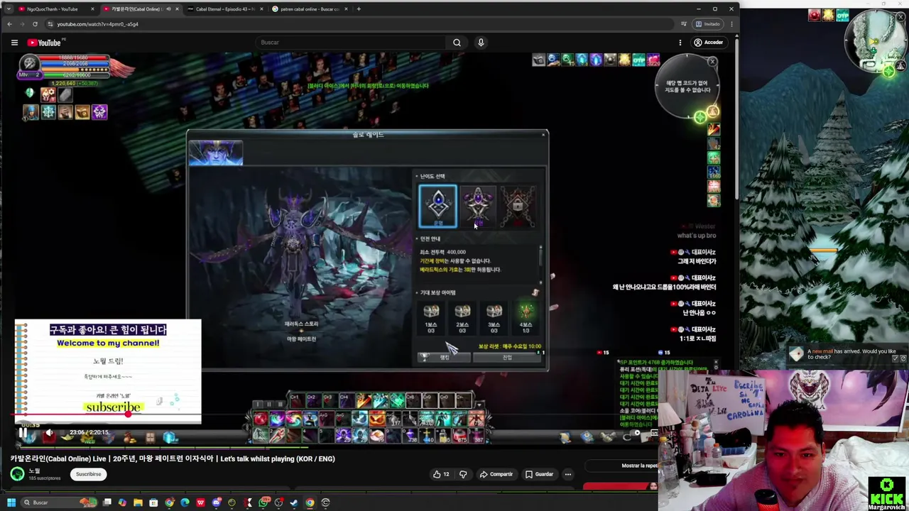Click the YouTube search magnifier button
Viewport: 909px width, 511px height.
tap(457, 43)
